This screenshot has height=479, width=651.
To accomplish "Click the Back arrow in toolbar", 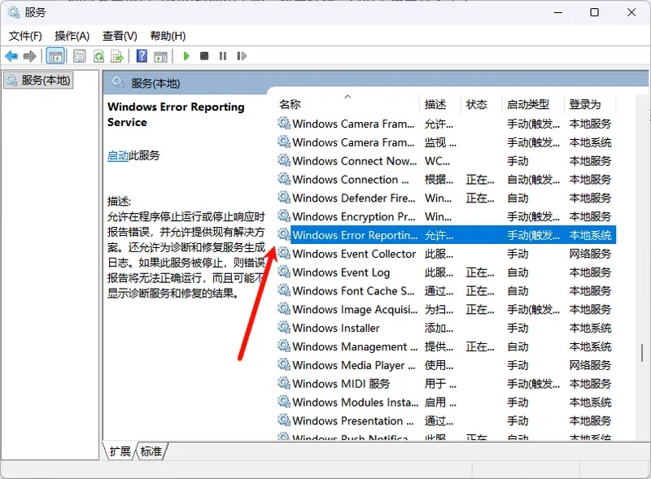I will [x=11, y=56].
